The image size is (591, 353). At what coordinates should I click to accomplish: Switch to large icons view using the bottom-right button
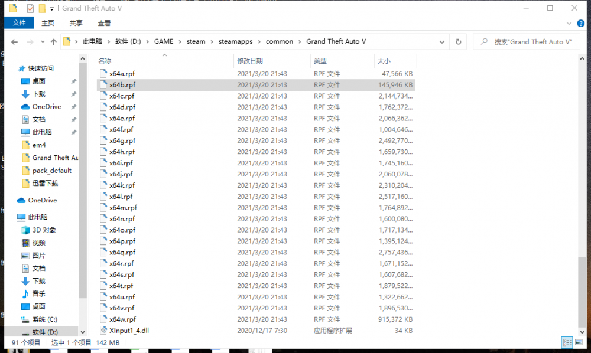tap(577, 342)
